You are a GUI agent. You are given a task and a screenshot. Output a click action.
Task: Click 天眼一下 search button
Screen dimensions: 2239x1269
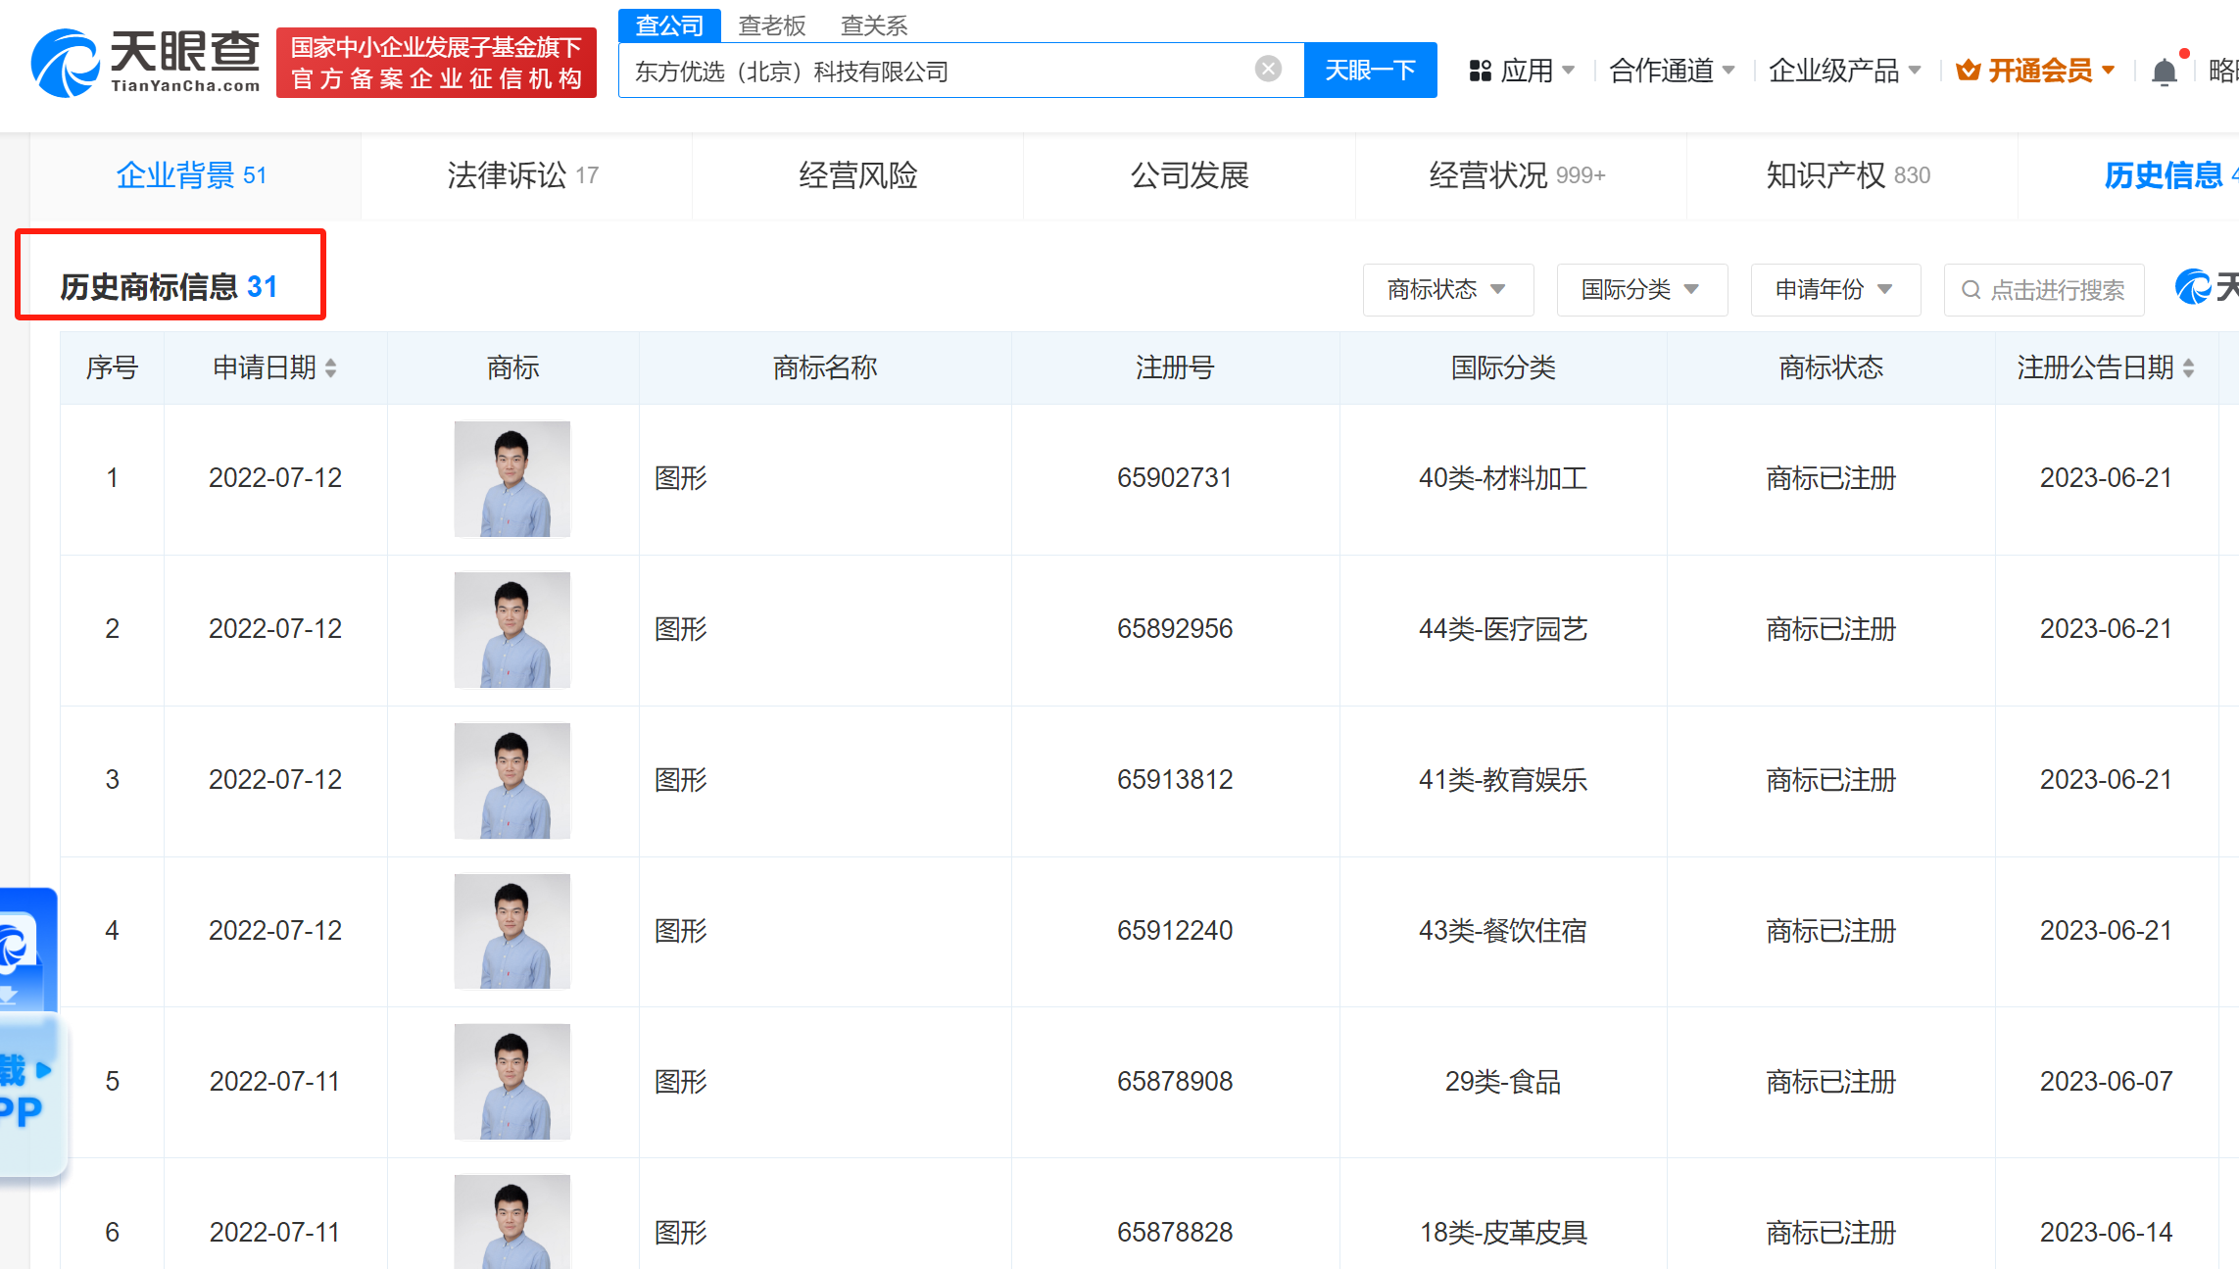pos(1370,70)
